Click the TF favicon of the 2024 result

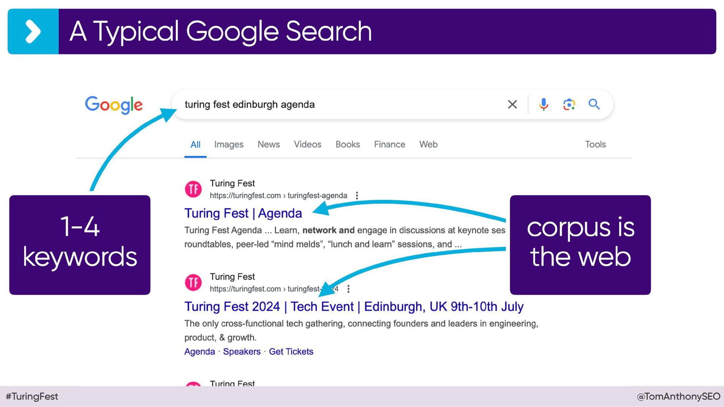[x=193, y=283]
